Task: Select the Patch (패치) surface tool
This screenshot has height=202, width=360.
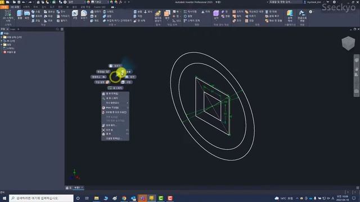Action: [237, 16]
